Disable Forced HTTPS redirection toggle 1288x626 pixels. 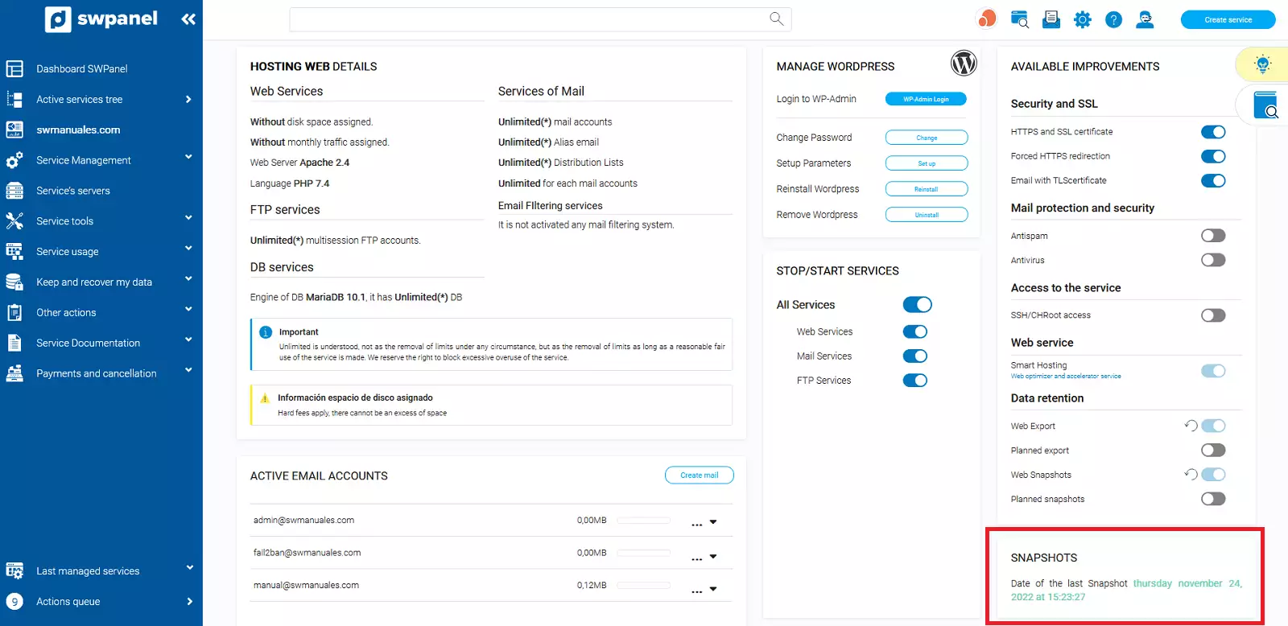pos(1212,156)
